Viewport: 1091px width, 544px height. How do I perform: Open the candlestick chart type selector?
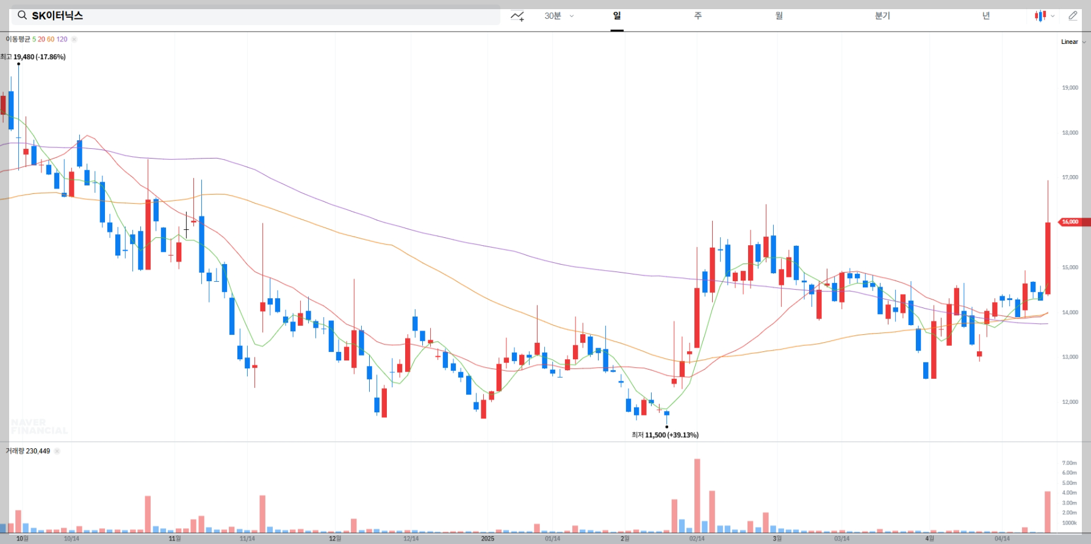1044,16
